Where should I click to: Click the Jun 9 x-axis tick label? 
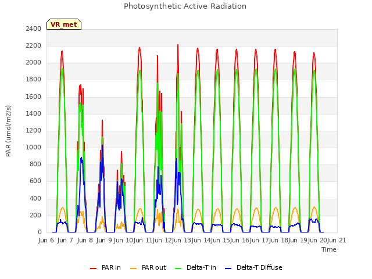[104, 240]
